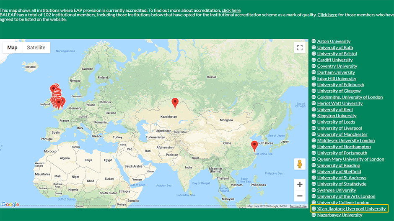This screenshot has width=394, height=221.
Task: Open the University College London link
Action: pos(343,203)
